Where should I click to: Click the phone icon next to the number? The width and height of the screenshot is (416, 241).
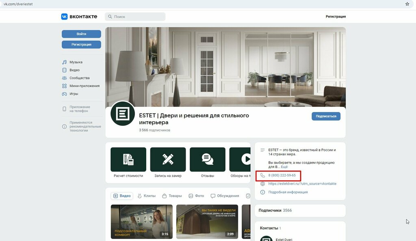[262, 175]
